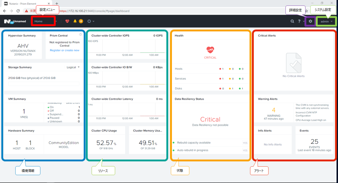The height and width of the screenshot is (183, 338).
Task: Click the alert count badge 4
Action: point(81,21)
